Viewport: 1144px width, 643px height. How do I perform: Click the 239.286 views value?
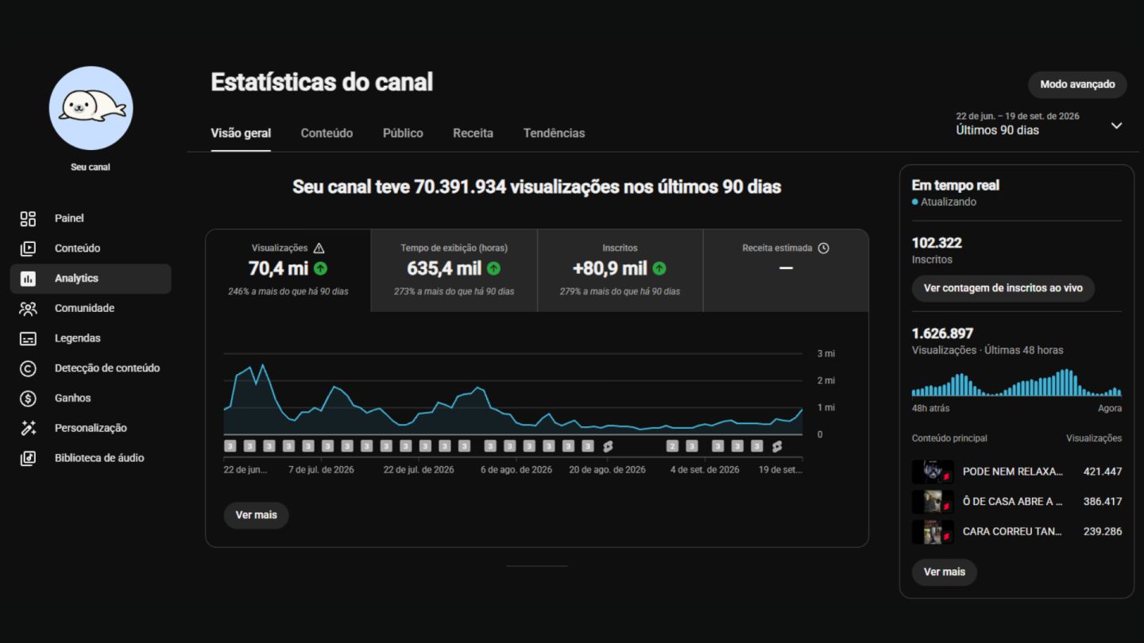(x=1103, y=532)
